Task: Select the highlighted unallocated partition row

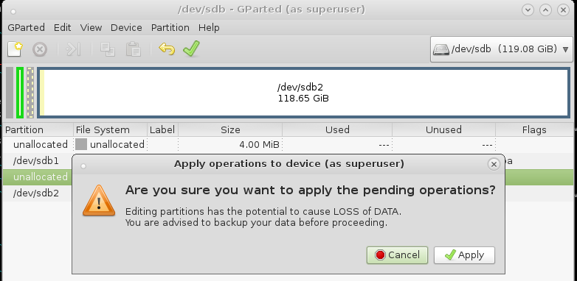Action: (x=37, y=177)
